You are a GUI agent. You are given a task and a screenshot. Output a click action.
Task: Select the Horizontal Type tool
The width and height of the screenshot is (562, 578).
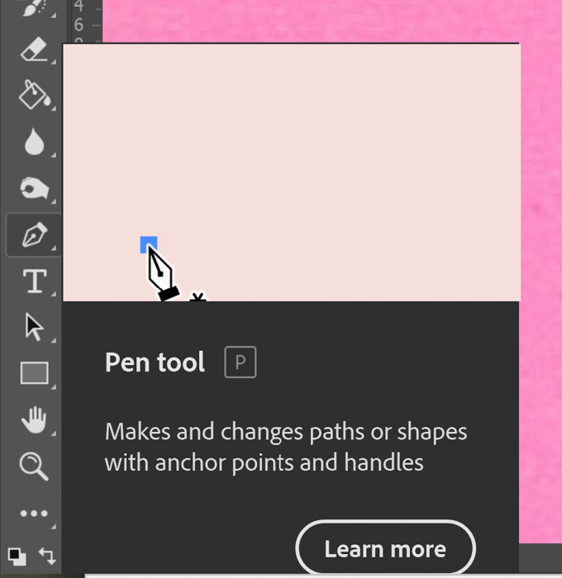34,281
